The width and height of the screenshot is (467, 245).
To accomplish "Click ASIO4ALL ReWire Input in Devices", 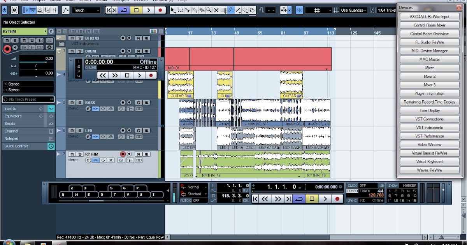I will pos(430,17).
